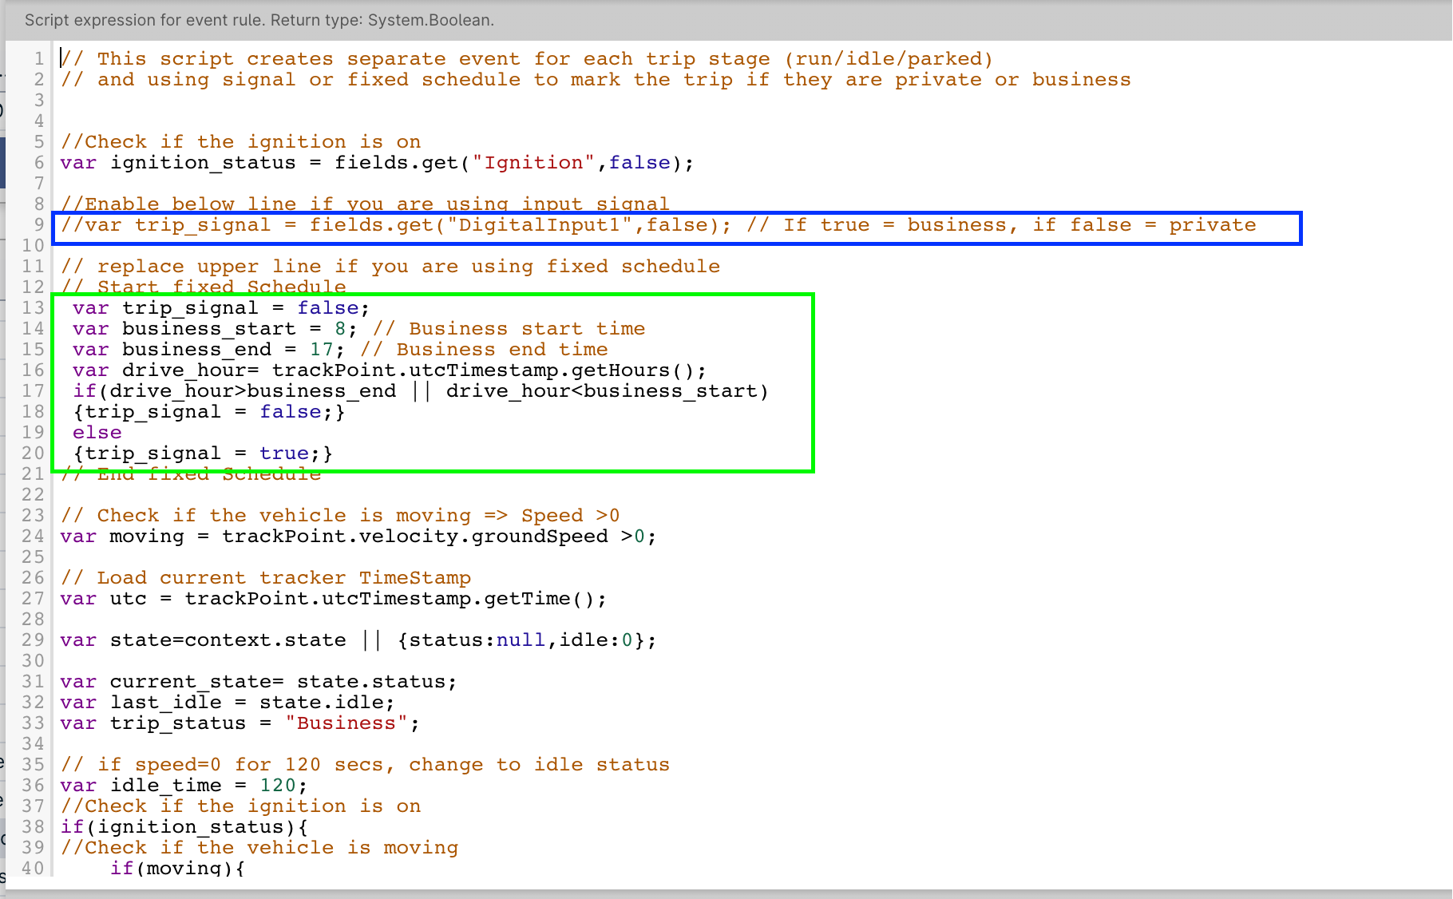The image size is (1453, 899).
Task: Click the 'if(moving){' line
Action: click(177, 868)
